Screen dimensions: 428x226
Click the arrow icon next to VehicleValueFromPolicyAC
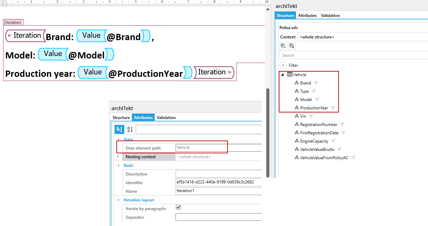(353, 157)
